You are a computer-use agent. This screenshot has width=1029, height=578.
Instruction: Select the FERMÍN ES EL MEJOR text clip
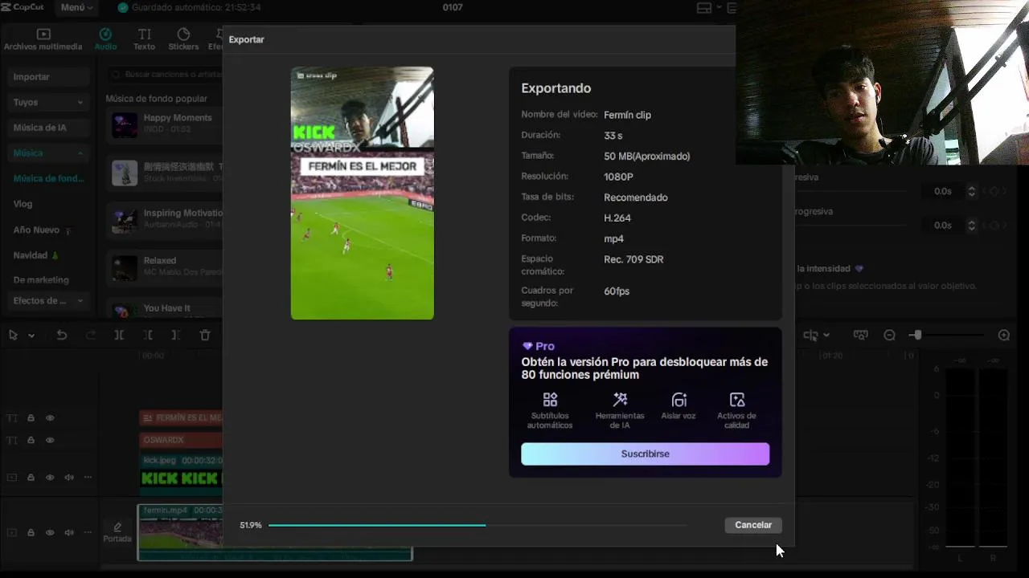[181, 418]
